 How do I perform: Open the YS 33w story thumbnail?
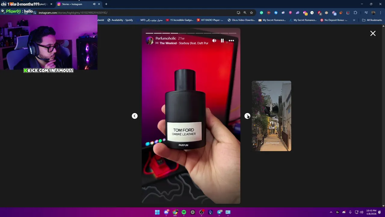pos(271,116)
